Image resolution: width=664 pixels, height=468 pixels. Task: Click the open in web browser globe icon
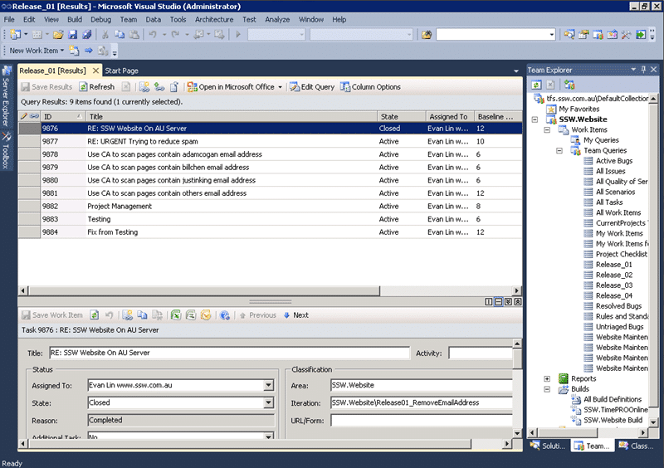pyautogui.click(x=225, y=315)
